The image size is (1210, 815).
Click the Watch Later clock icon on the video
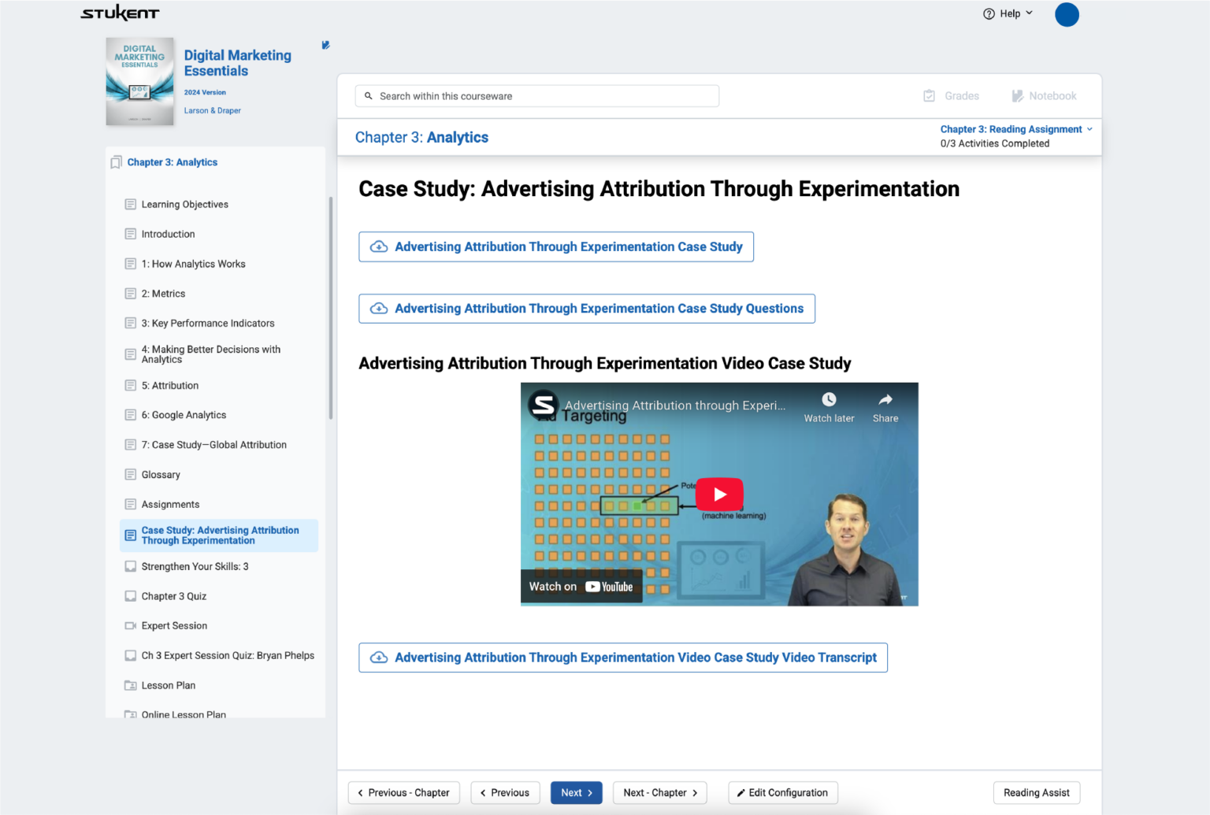(x=829, y=398)
